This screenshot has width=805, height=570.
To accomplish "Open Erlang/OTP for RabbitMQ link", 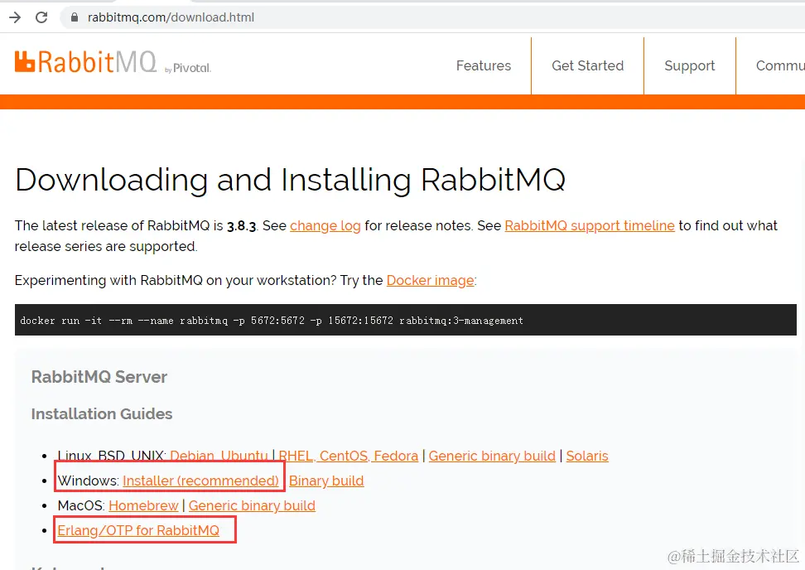I will 138,530.
